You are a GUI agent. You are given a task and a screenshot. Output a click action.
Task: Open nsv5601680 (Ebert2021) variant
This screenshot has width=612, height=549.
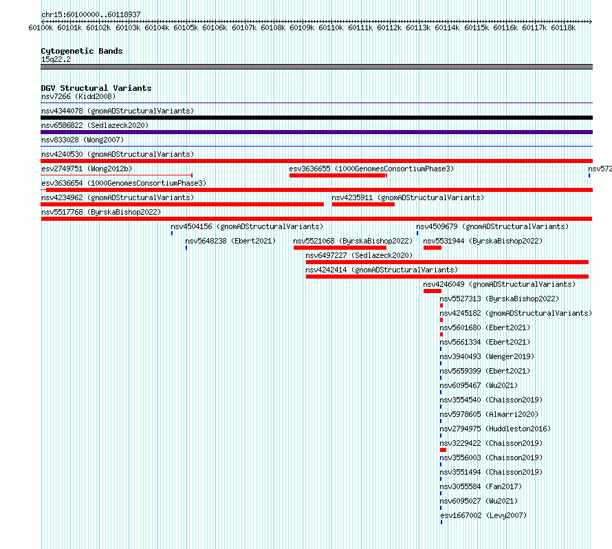coord(485,327)
